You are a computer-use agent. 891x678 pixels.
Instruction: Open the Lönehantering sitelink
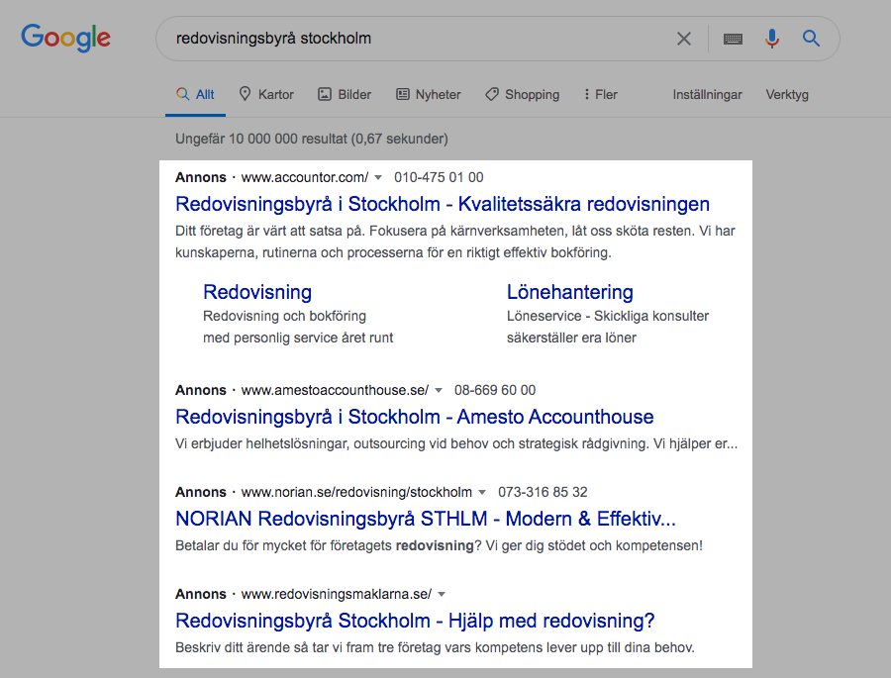tap(570, 292)
